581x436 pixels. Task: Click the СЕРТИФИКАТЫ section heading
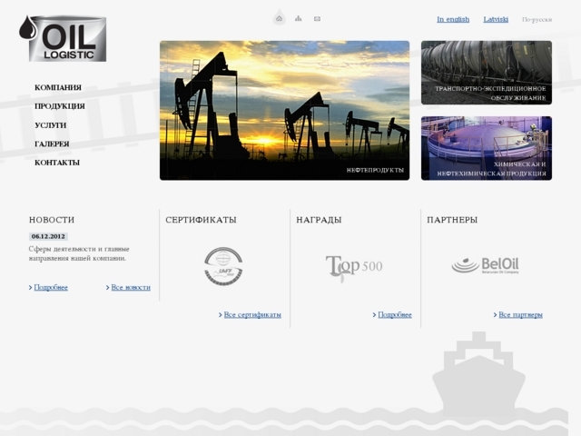201,220
